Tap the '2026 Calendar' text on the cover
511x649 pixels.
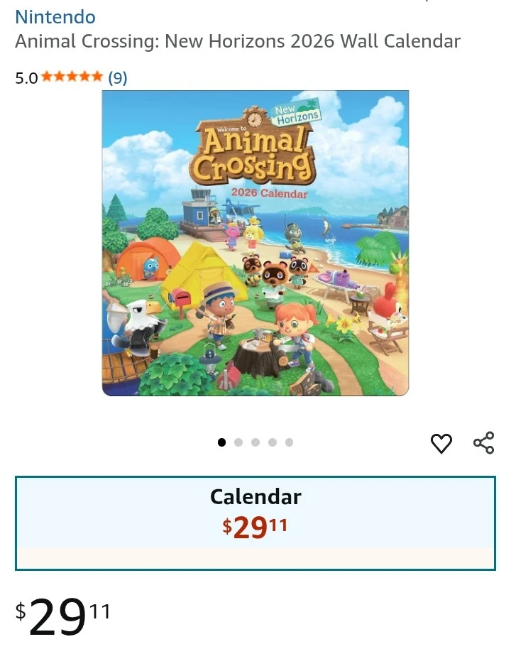tap(270, 193)
